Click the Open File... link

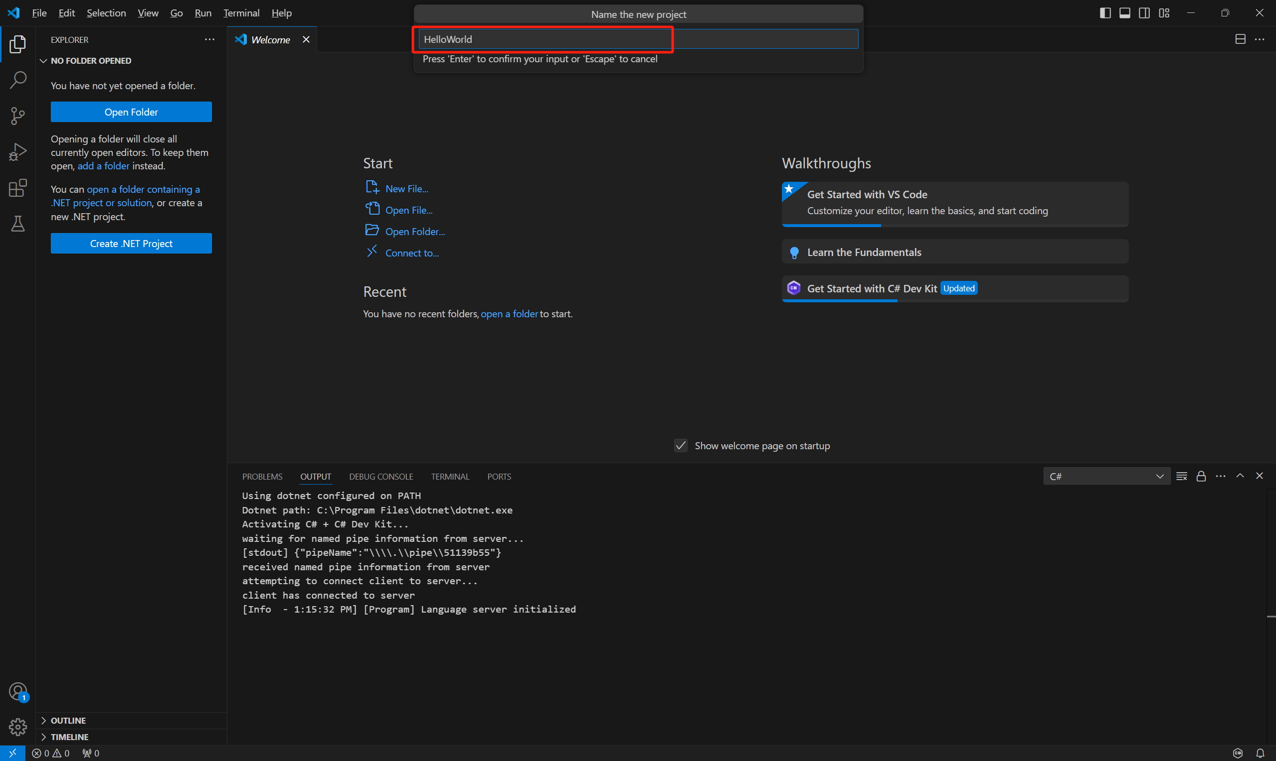coord(409,210)
